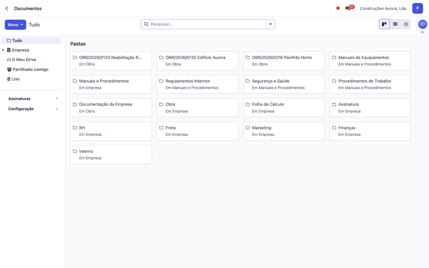
Task: Open Procedimentos de Trabalho folder
Action: 370,84
